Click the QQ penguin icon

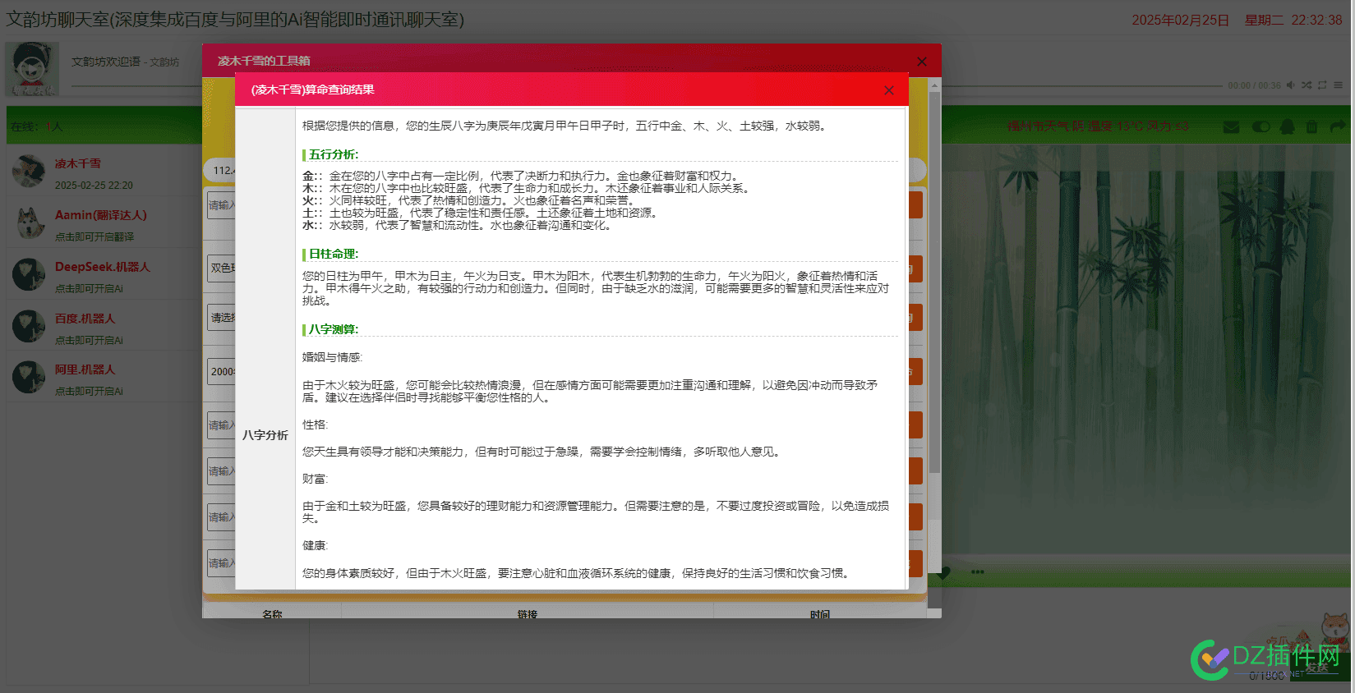tap(1287, 126)
